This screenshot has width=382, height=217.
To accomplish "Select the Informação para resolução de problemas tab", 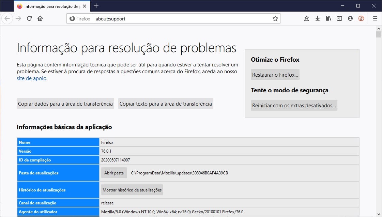I will coord(52,6).
